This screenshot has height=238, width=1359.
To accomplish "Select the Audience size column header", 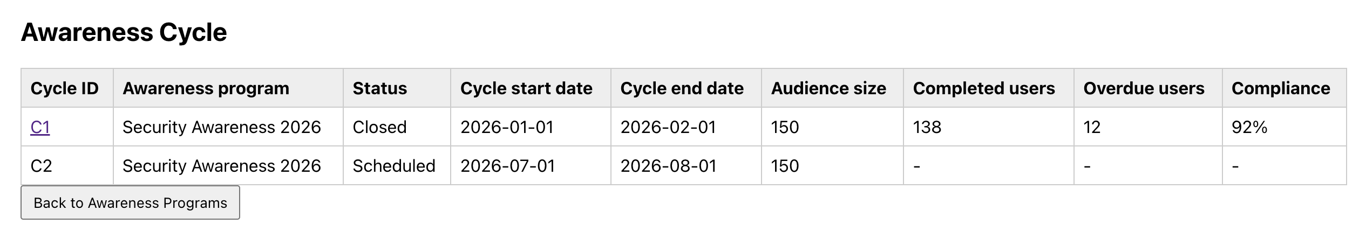I will [828, 88].
